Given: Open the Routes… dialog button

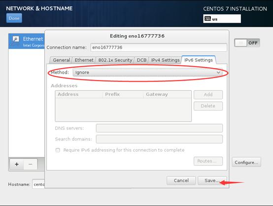Looking at the screenshot, I should [x=208, y=161].
